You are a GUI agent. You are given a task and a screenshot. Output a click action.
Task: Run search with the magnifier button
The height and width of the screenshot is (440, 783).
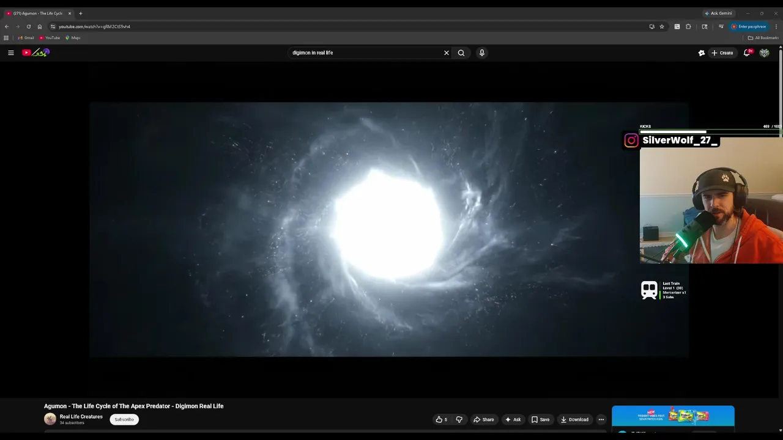pos(461,53)
